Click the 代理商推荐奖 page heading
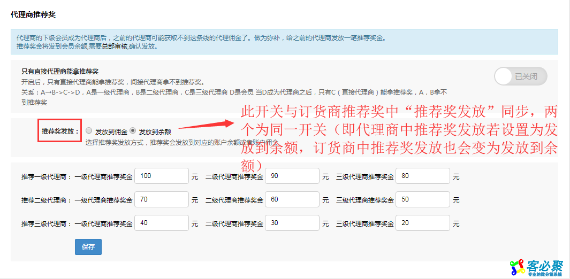The height and width of the screenshot is (279, 570). pyautogui.click(x=33, y=14)
